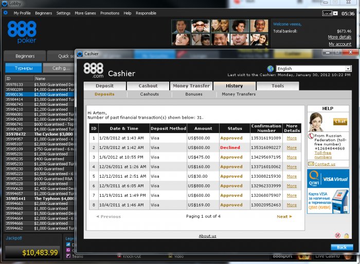This screenshot has width=360, height=264.
Task: Click the phone icon in Help panel
Action: coord(311,136)
